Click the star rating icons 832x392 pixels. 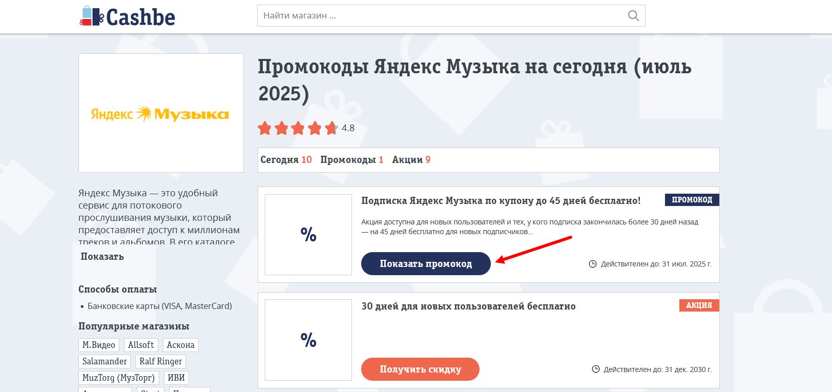[x=298, y=128]
